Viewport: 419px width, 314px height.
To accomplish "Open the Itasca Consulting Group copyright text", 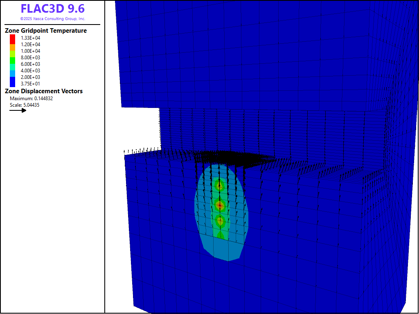I will pyautogui.click(x=52, y=19).
